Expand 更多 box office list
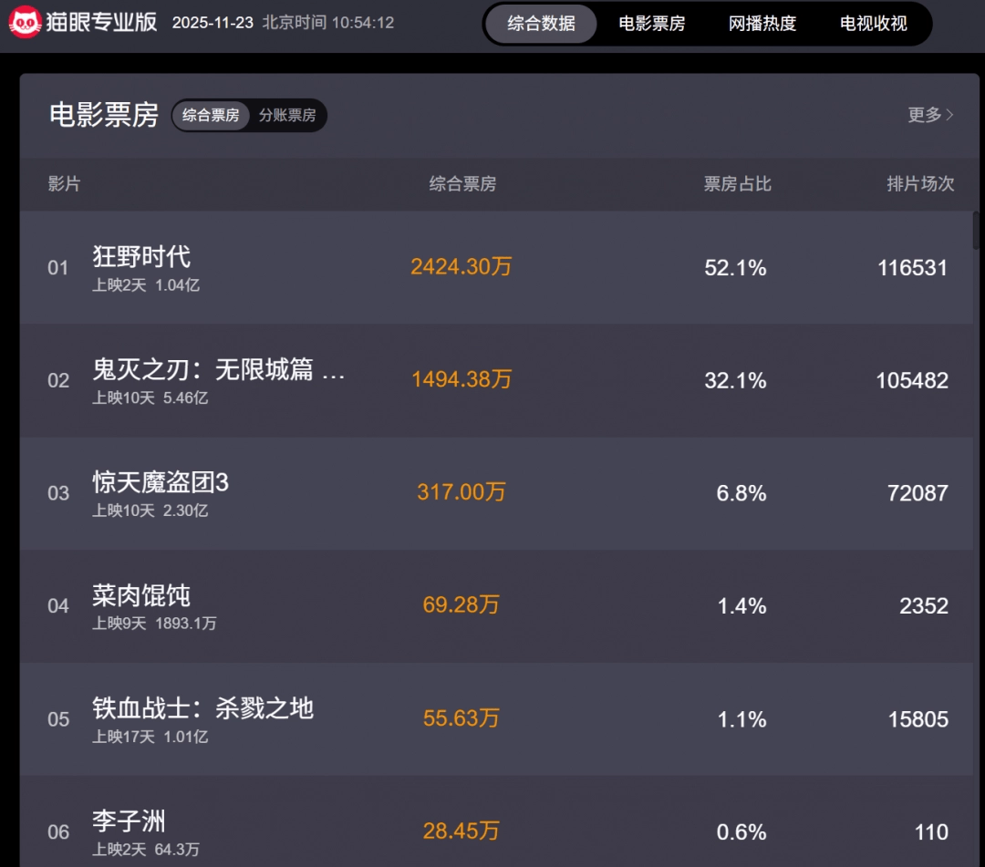 930,115
